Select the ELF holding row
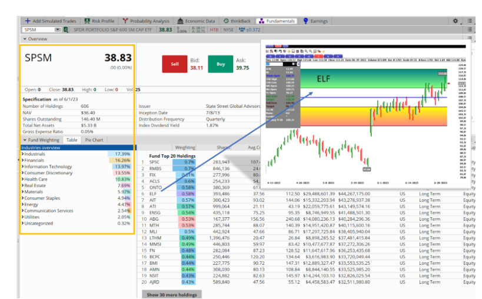The image size is (482, 299). pos(307,194)
